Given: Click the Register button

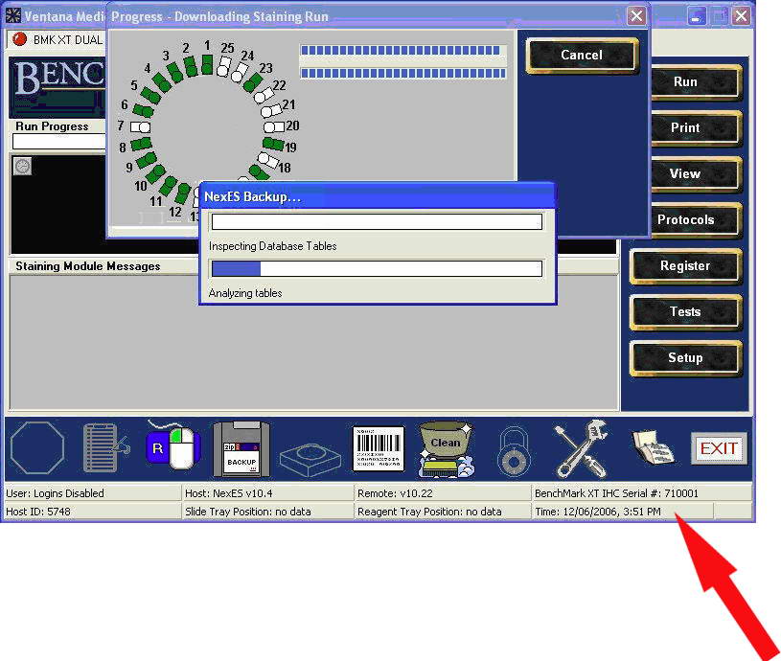Looking at the screenshot, I should [x=685, y=266].
